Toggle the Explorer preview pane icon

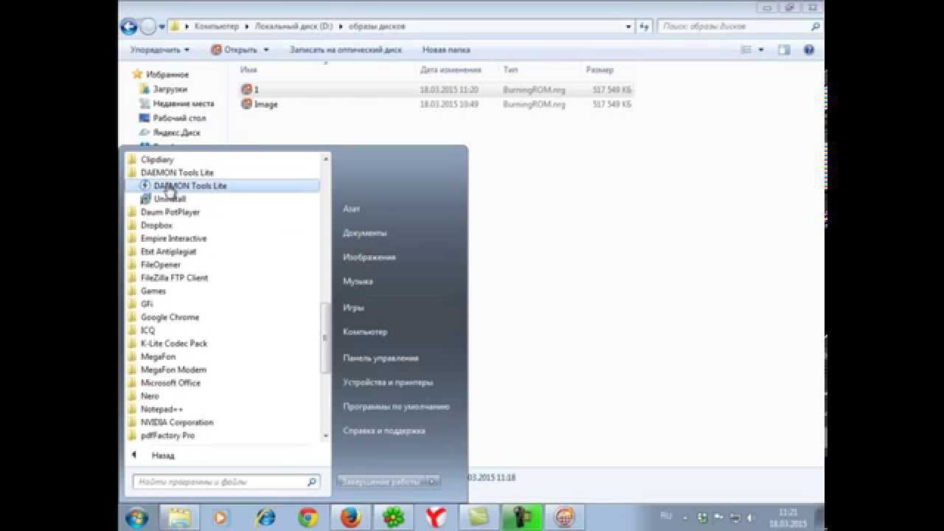coord(784,50)
